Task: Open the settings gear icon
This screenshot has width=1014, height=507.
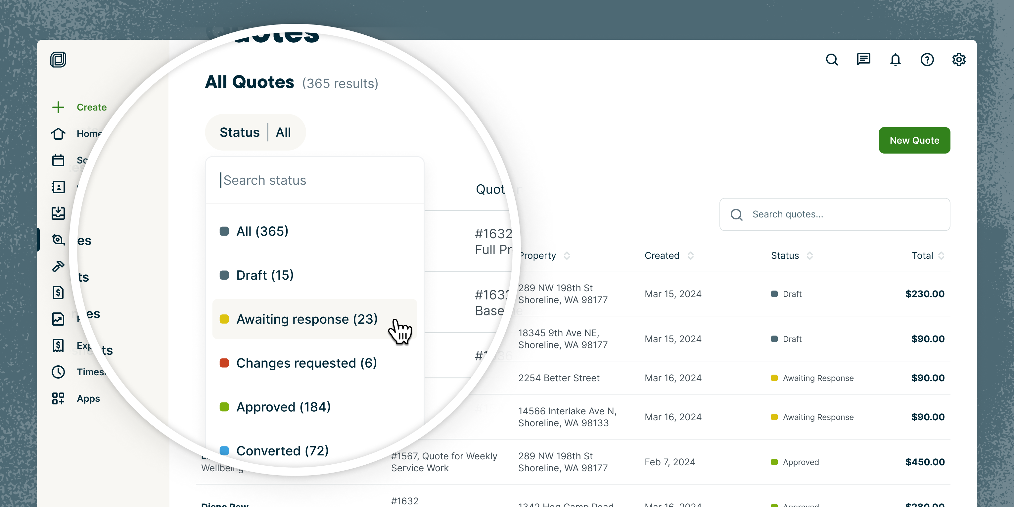Action: coord(959,60)
